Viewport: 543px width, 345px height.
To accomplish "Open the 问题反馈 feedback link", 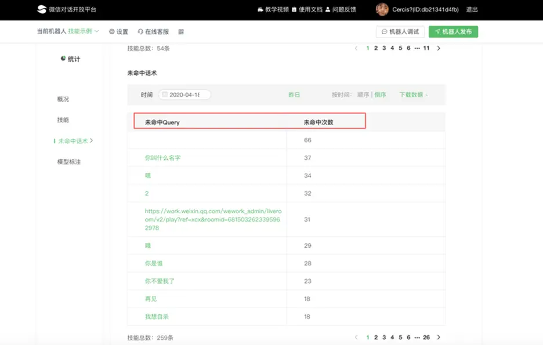I will point(341,9).
